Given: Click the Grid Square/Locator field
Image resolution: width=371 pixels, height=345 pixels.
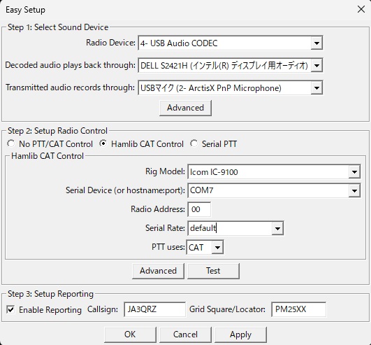Looking at the screenshot, I should coord(298,309).
